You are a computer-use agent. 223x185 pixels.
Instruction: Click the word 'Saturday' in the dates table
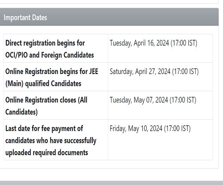[122, 72]
